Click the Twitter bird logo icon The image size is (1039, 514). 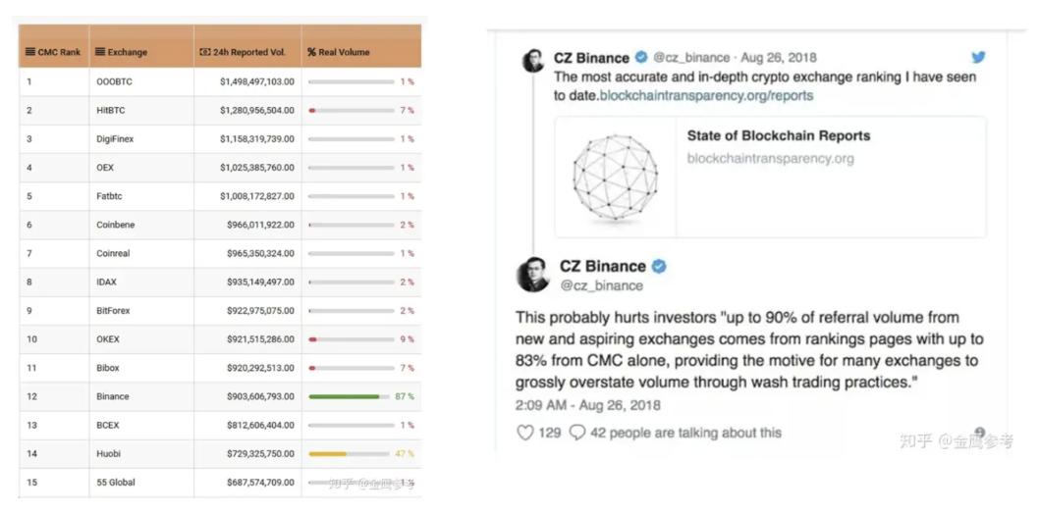(977, 58)
